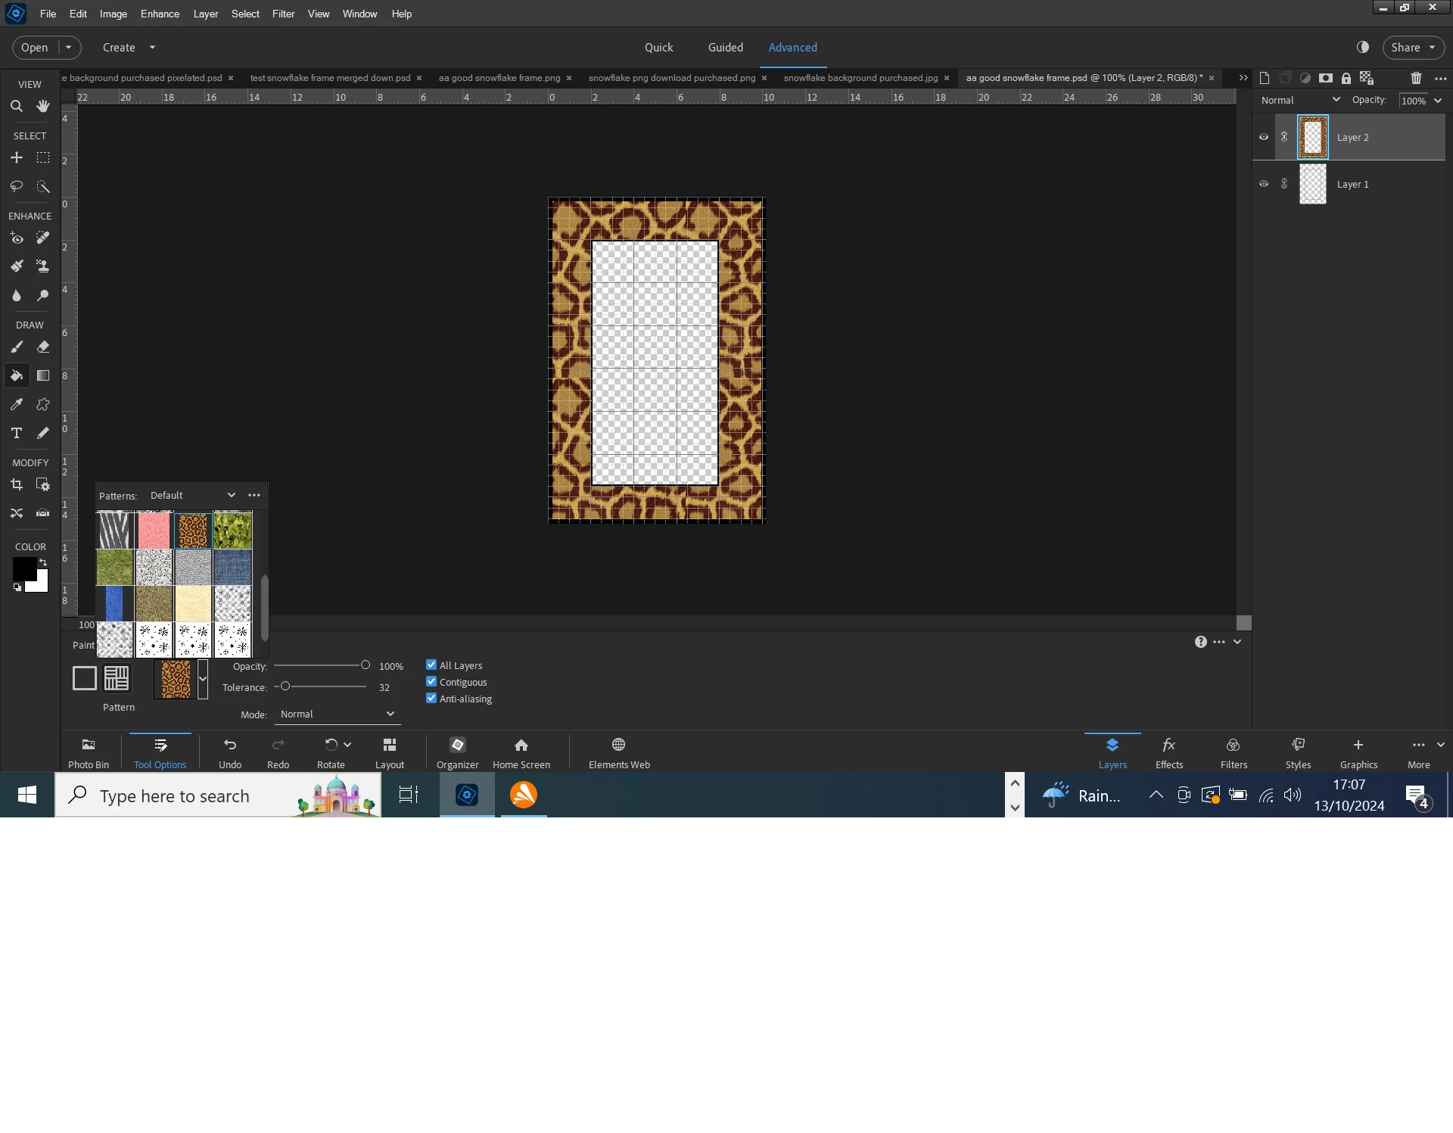Select the Crop tool

click(17, 485)
